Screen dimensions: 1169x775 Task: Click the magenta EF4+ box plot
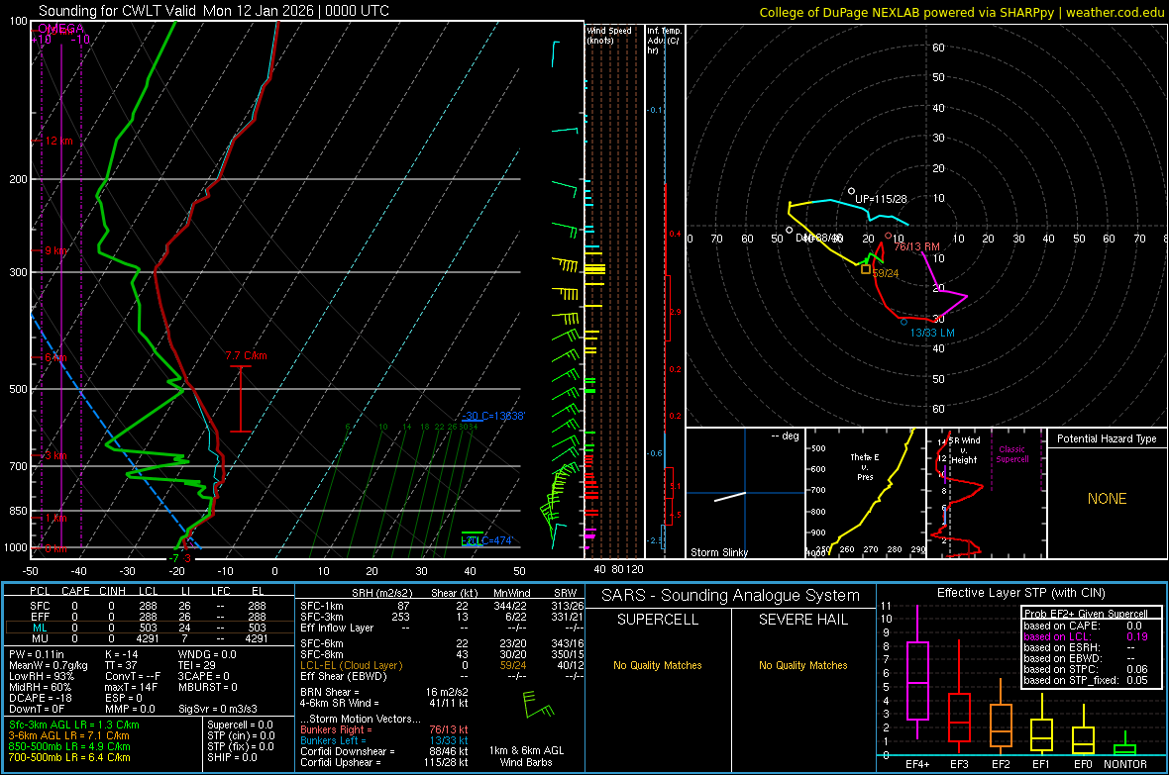coord(917,673)
